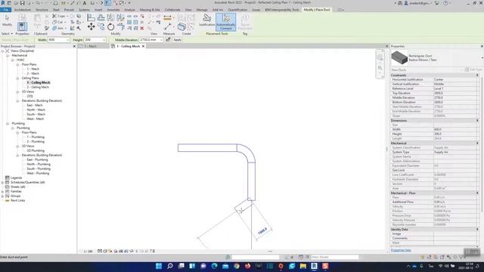Switch to the Collaborate ribbon tab
This screenshot has height=272, width=484.
[172, 10]
